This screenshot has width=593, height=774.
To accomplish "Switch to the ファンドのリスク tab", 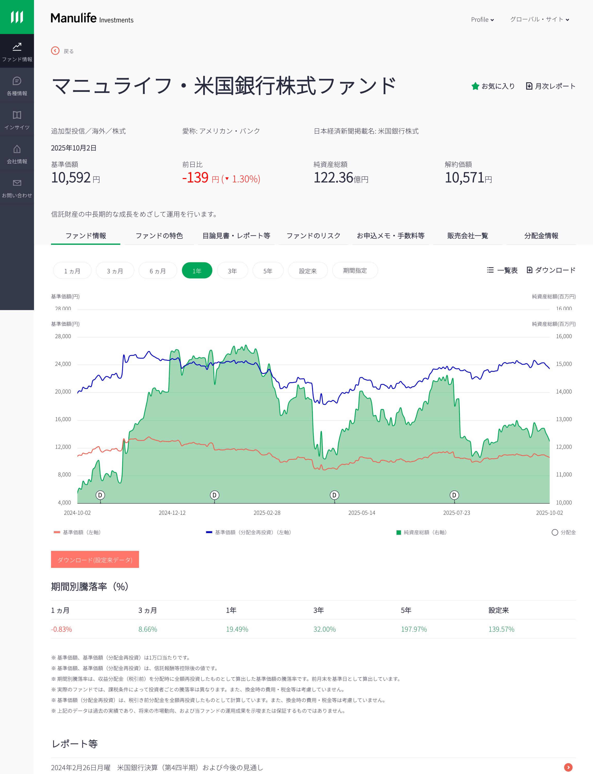I will point(313,236).
